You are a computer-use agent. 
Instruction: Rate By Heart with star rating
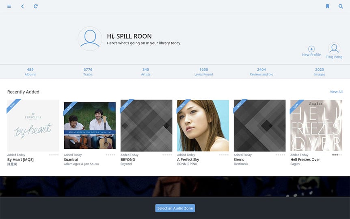(x=54, y=155)
